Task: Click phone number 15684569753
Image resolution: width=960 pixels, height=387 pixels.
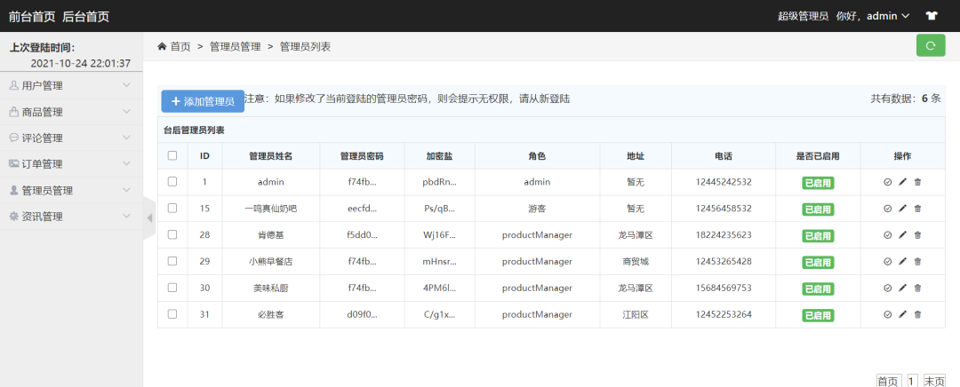Action: coord(724,288)
